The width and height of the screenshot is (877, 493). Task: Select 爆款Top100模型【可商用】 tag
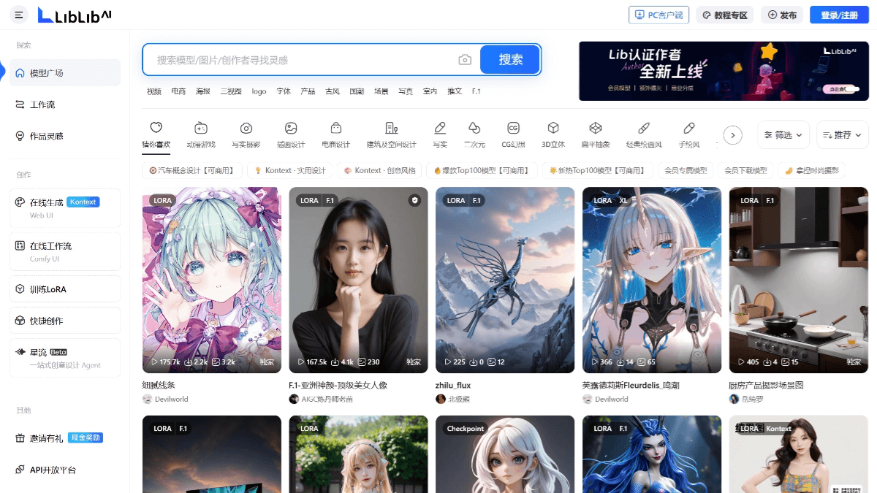point(482,170)
